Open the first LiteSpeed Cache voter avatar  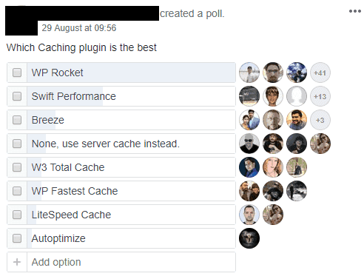point(249,215)
